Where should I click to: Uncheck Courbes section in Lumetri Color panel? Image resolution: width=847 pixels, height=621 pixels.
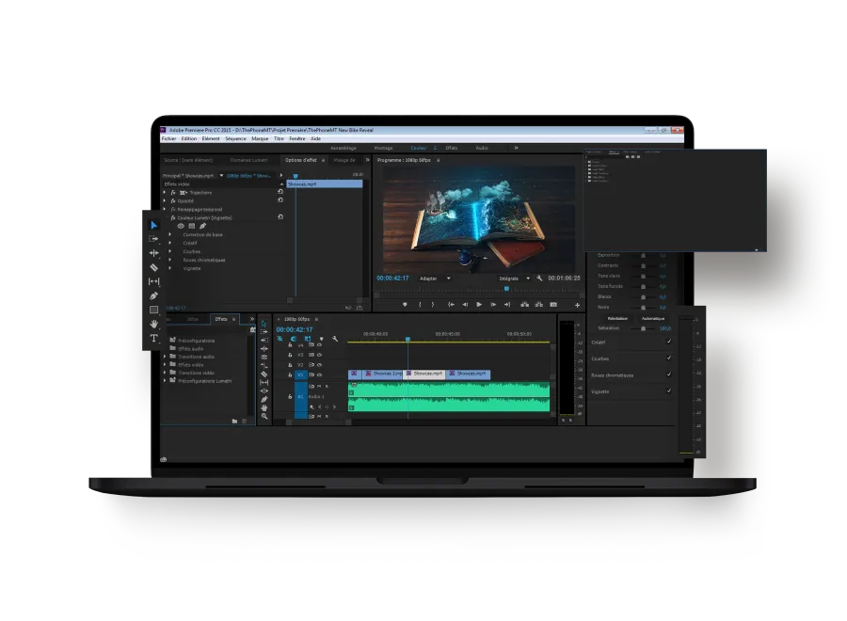[669, 358]
